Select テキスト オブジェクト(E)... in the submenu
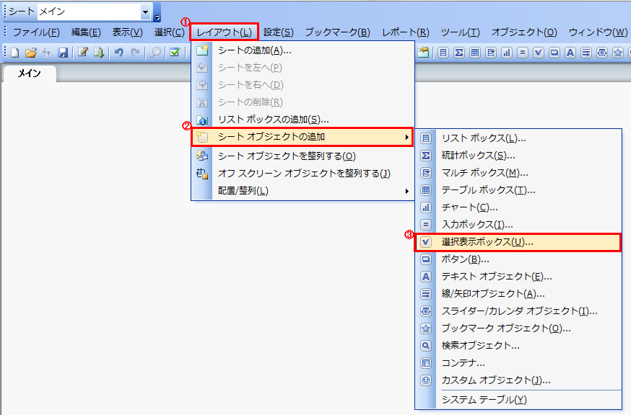Screen dimensions: 631x415 pyautogui.click(x=518, y=277)
